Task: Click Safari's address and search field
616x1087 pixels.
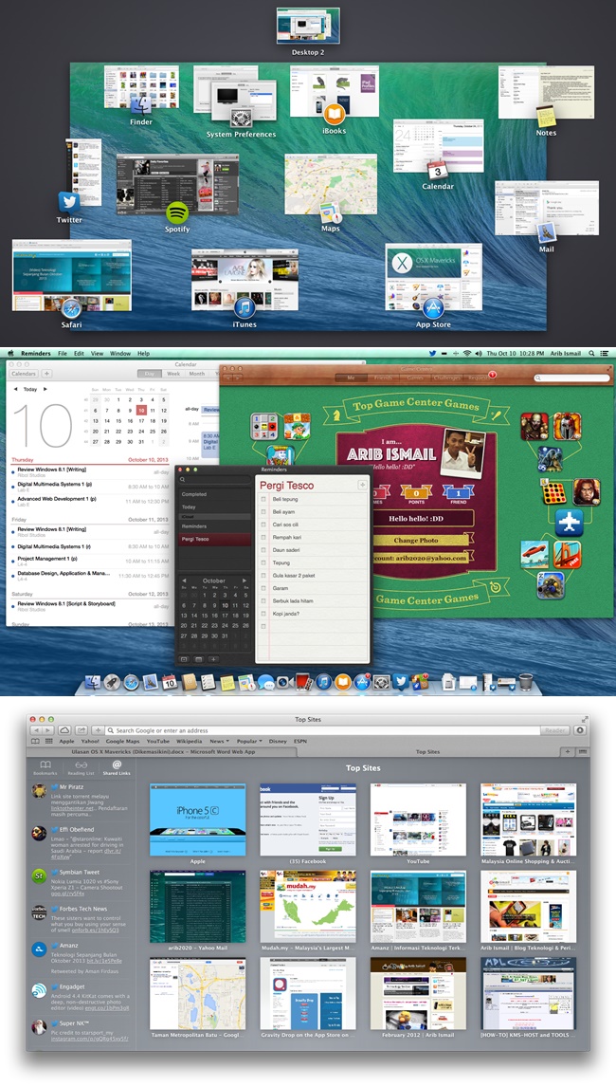Action: coord(322,730)
